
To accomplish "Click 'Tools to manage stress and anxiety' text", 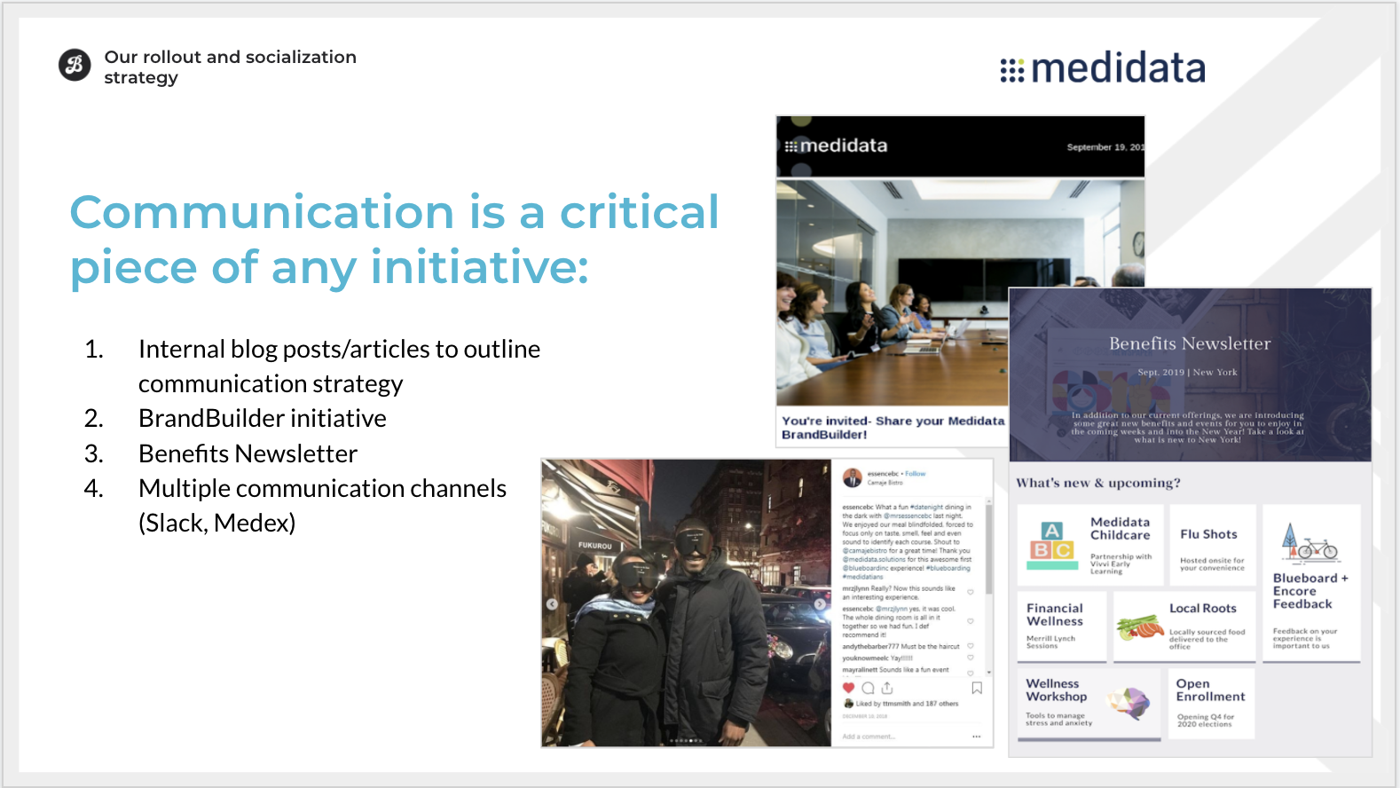I will coord(1058,720).
